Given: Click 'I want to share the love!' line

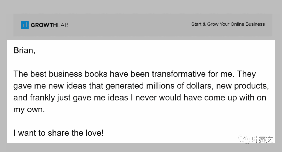Looking at the screenshot, I should tap(58, 133).
